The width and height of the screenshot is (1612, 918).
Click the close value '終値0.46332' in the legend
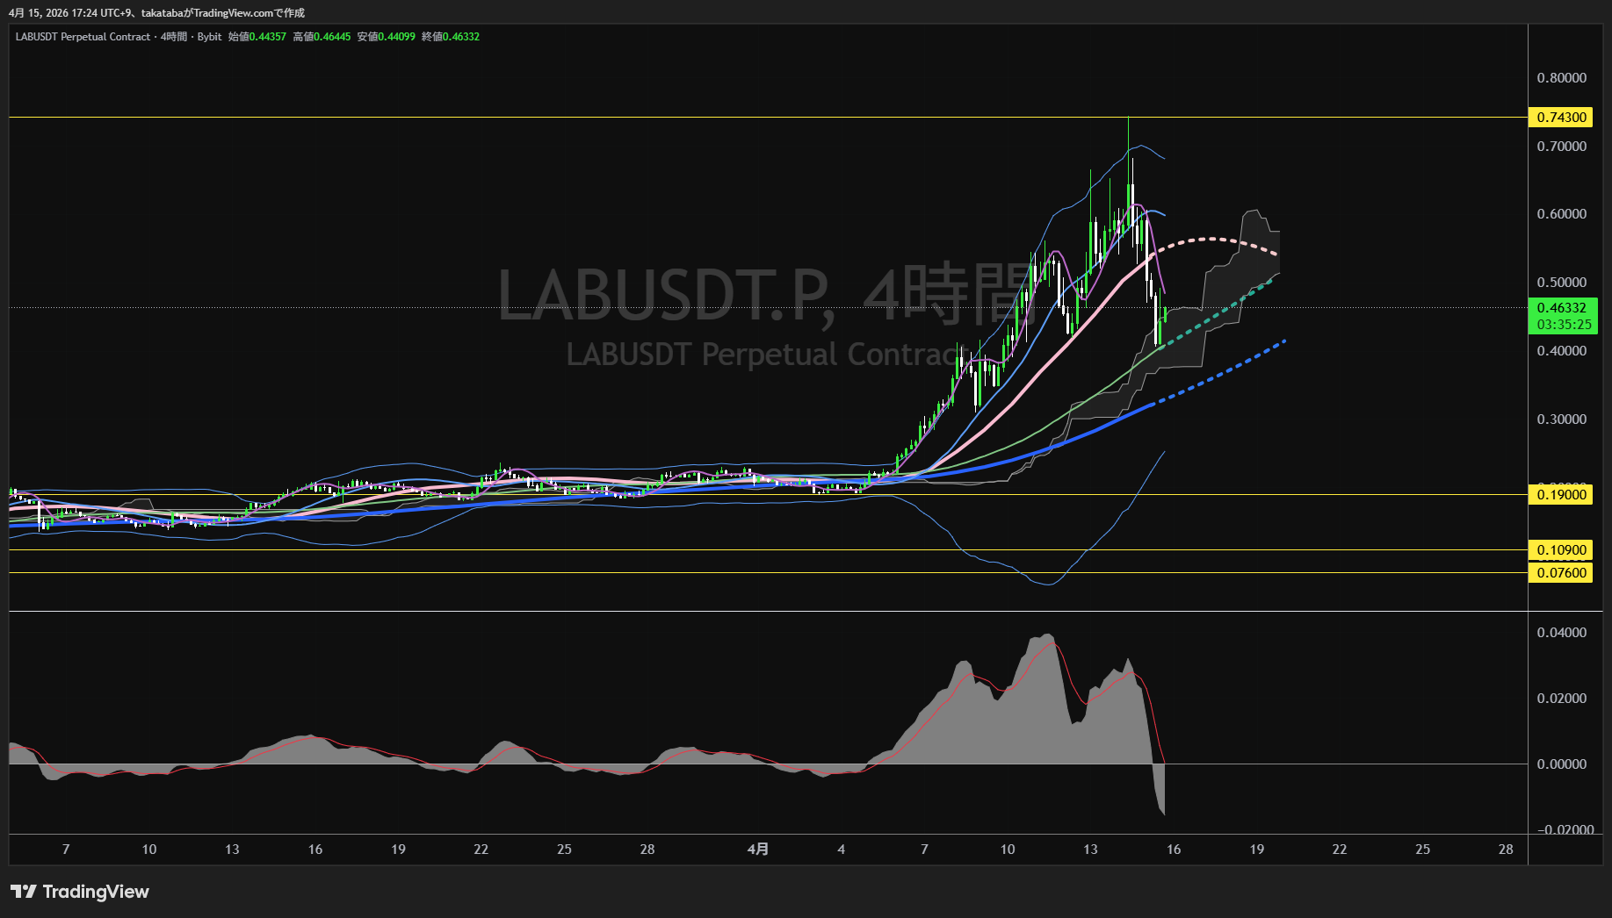coord(451,37)
